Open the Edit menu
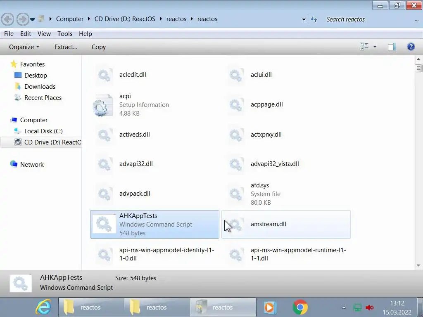423x317 pixels. point(26,34)
